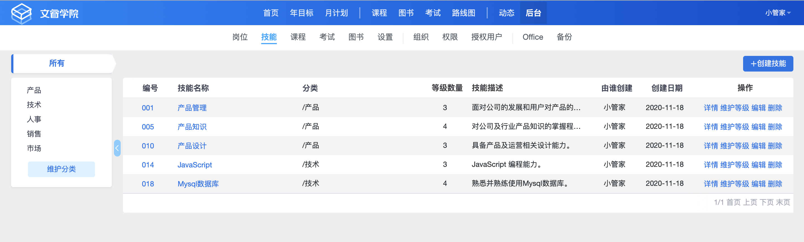Switch to the 备份 sub-tab

tap(564, 37)
